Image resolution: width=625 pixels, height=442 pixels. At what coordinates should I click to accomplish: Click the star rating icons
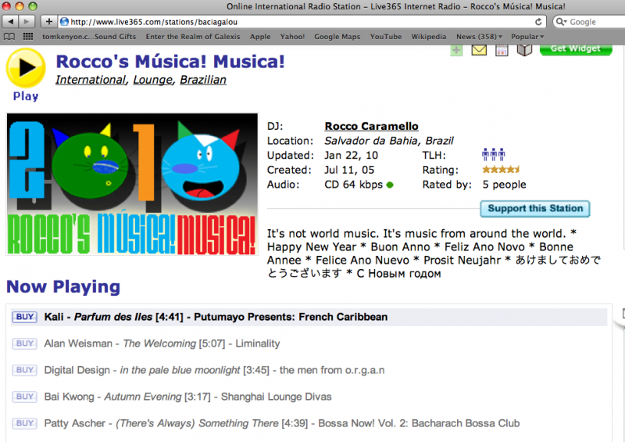click(501, 170)
